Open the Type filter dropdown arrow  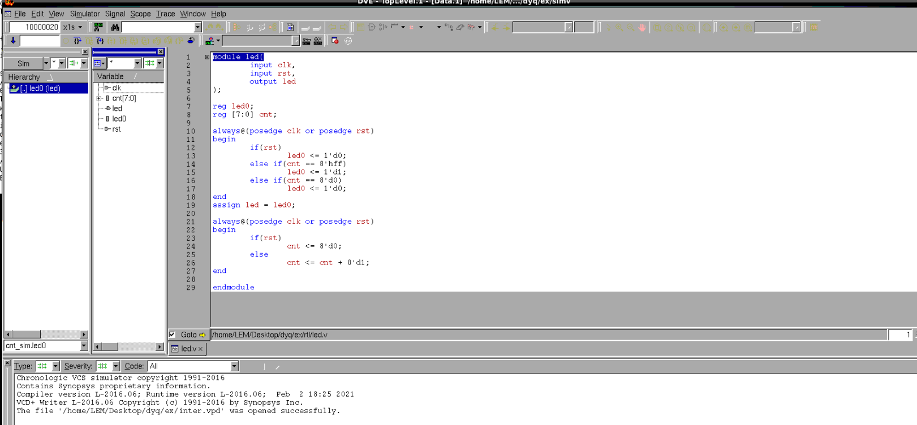(x=55, y=366)
